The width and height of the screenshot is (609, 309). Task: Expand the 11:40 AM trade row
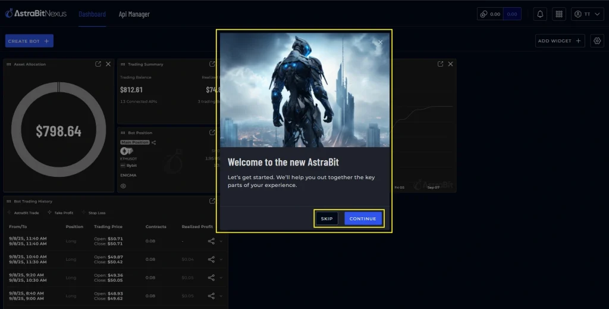[221, 241]
